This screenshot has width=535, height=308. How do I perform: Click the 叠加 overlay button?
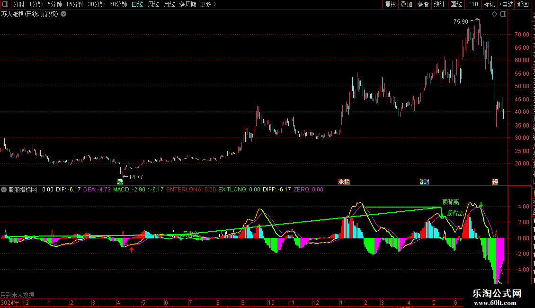(406, 4)
